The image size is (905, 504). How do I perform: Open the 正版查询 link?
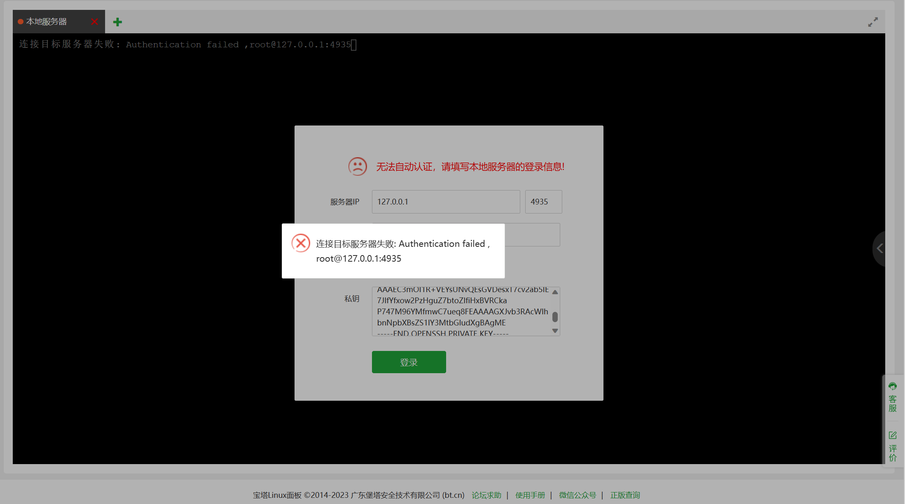click(625, 495)
